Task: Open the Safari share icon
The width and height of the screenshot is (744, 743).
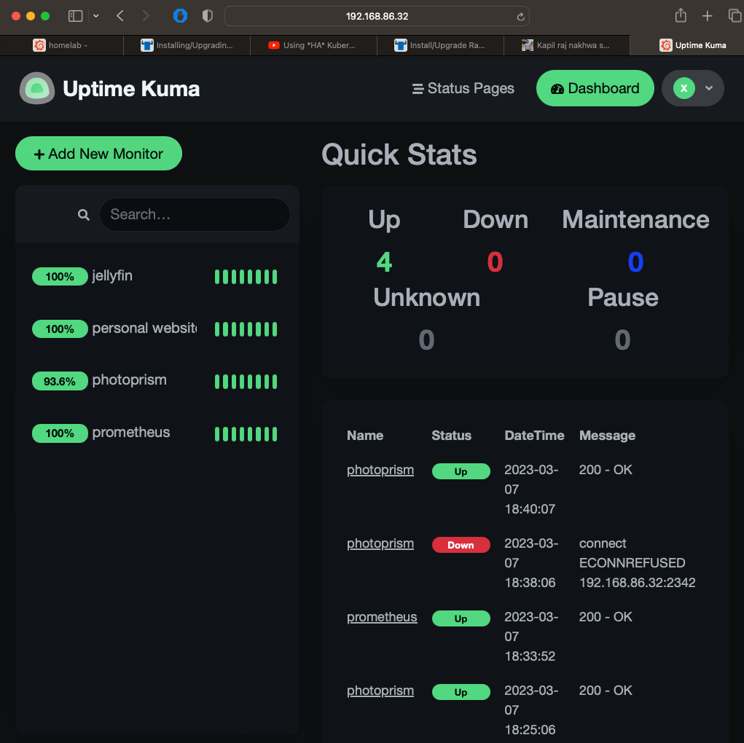Action: click(681, 15)
